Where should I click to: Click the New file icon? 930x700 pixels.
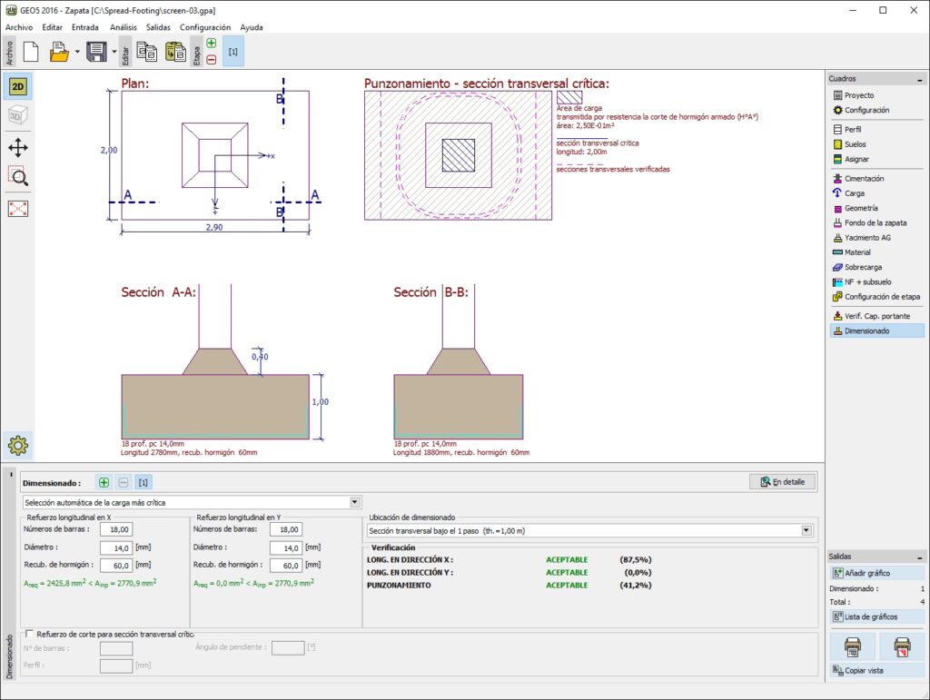[x=30, y=53]
